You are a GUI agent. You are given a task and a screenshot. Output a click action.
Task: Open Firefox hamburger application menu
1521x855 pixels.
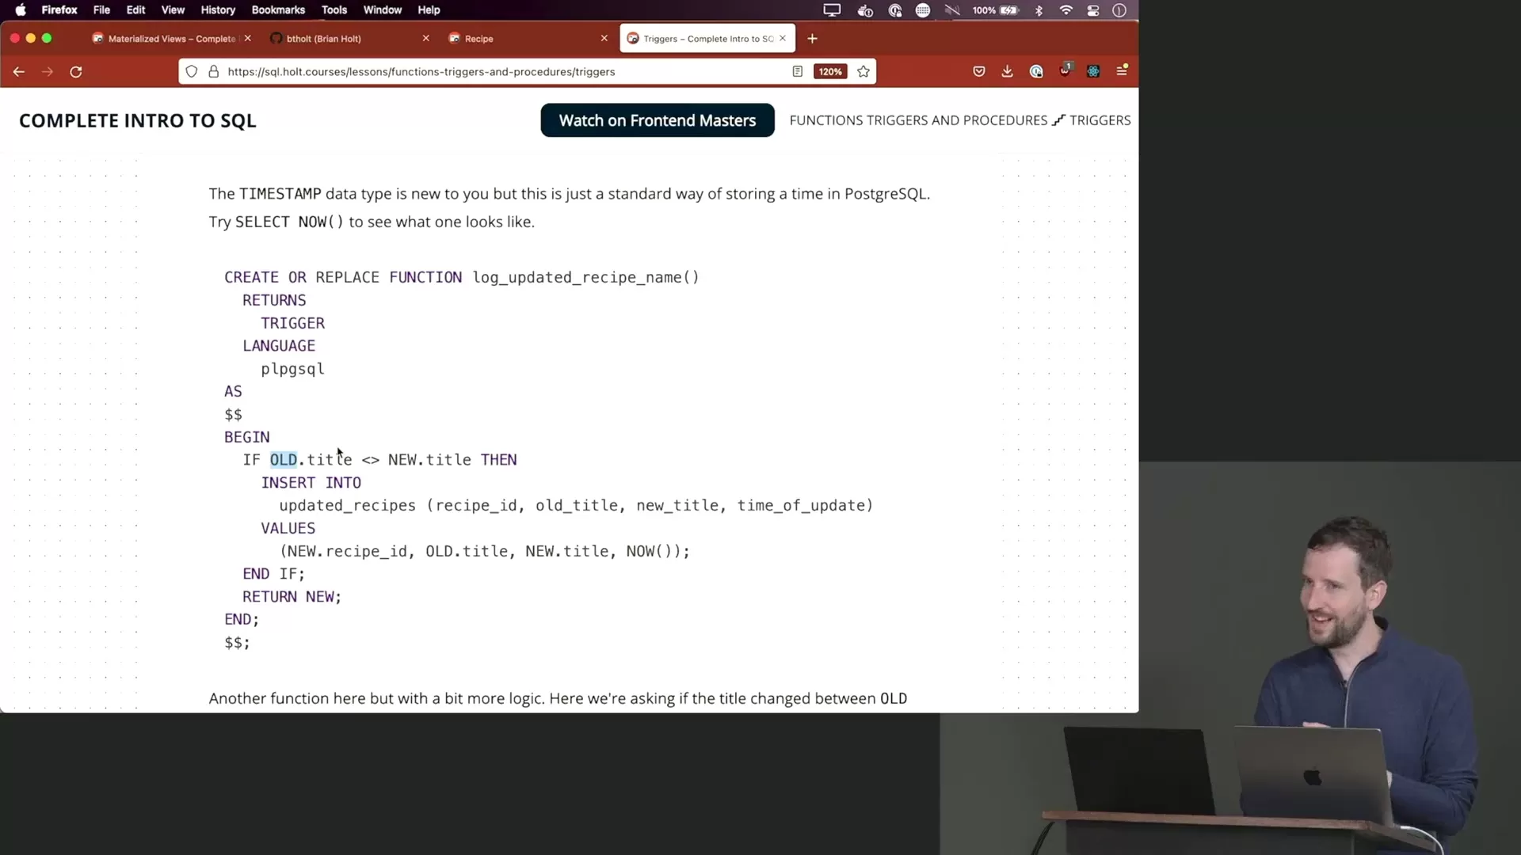1122,71
